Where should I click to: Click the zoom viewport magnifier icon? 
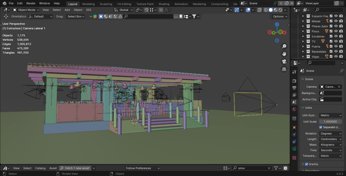[284, 46]
